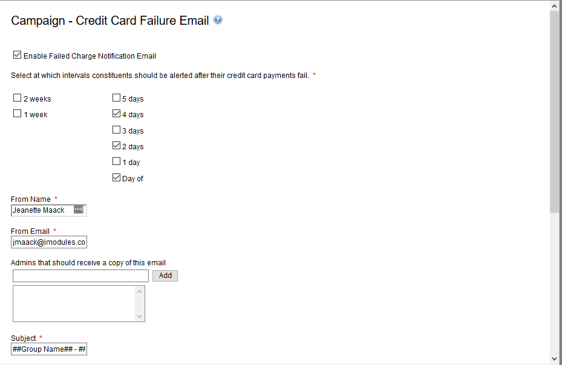
Task: Click the admin email entry box
Action: (80, 275)
